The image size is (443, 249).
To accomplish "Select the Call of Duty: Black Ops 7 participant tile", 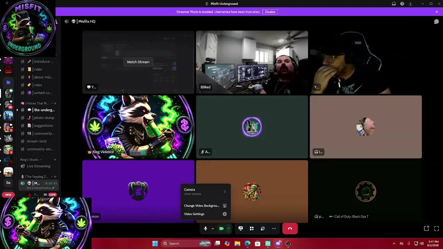I will pyautogui.click(x=366, y=192).
